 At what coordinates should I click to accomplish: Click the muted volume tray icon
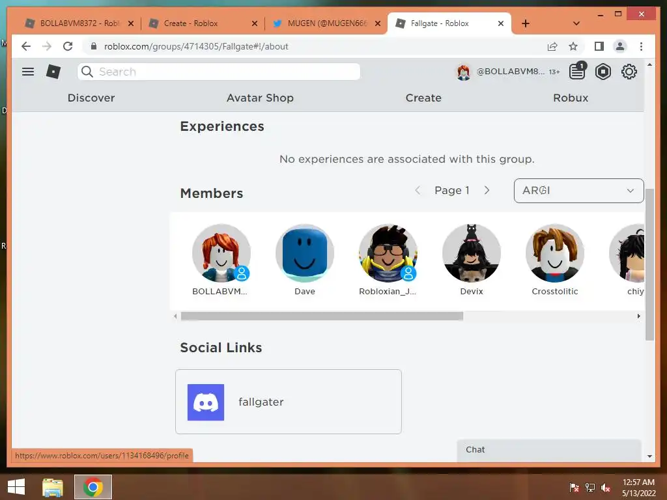(606, 488)
